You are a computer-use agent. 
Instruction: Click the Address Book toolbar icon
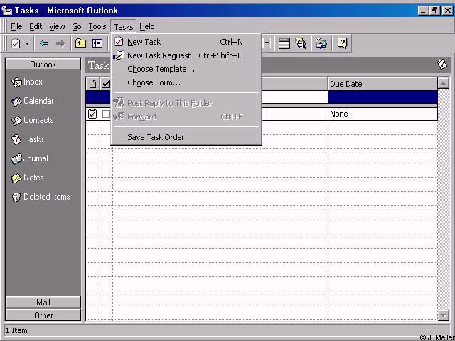[x=321, y=44]
